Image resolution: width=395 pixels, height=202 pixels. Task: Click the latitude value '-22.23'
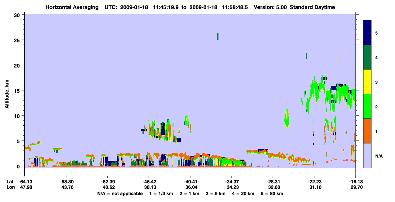[314, 182]
